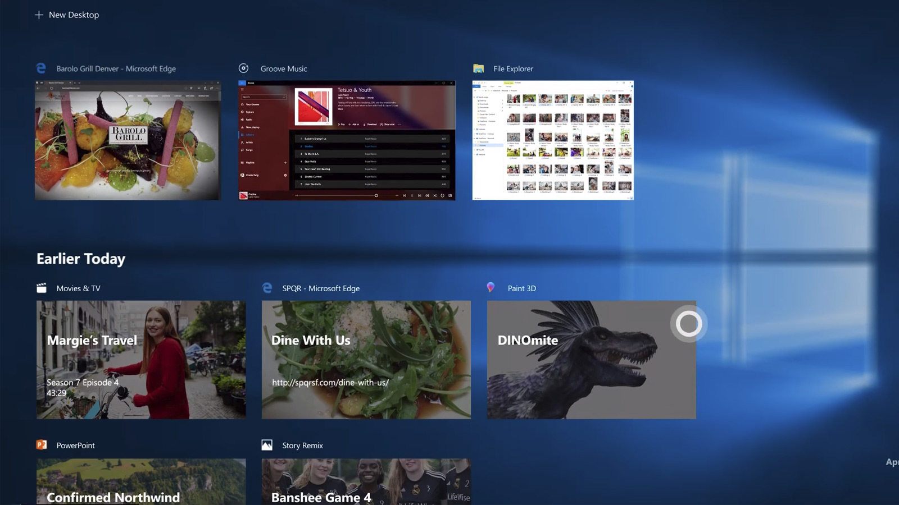
Task: Click the "Earlier Today" heading
Action: coord(81,259)
